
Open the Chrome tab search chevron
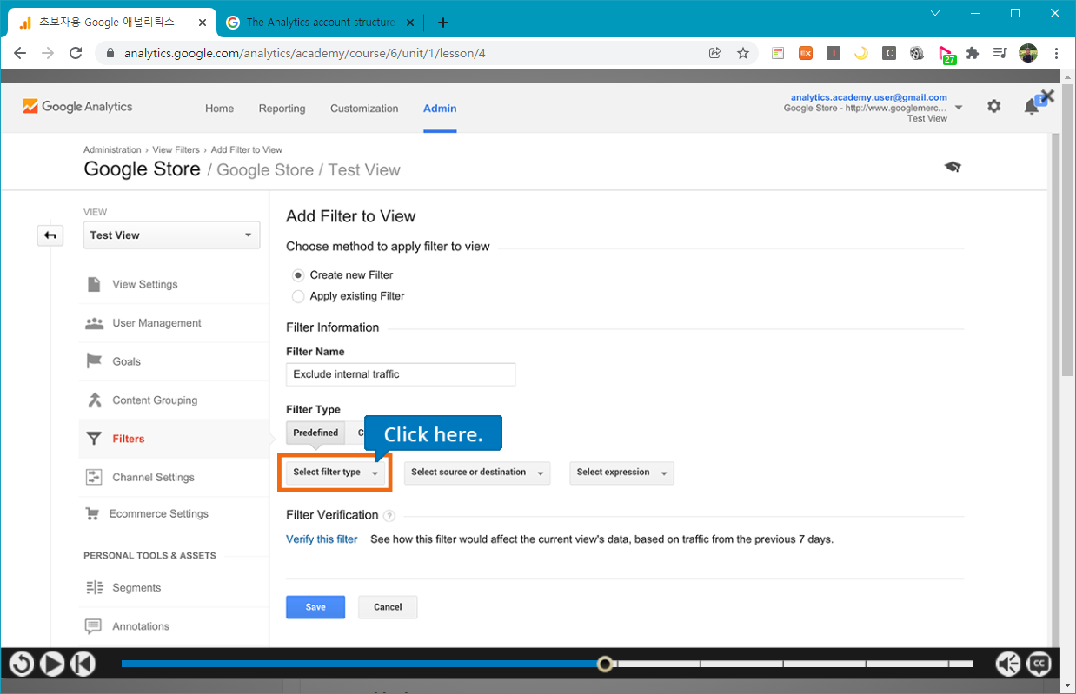pyautogui.click(x=935, y=13)
